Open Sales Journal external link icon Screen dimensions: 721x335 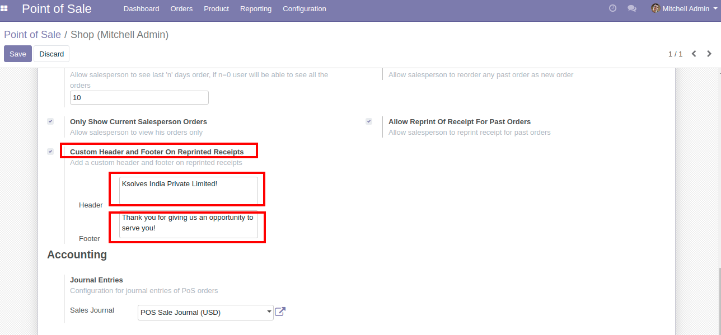tap(280, 312)
